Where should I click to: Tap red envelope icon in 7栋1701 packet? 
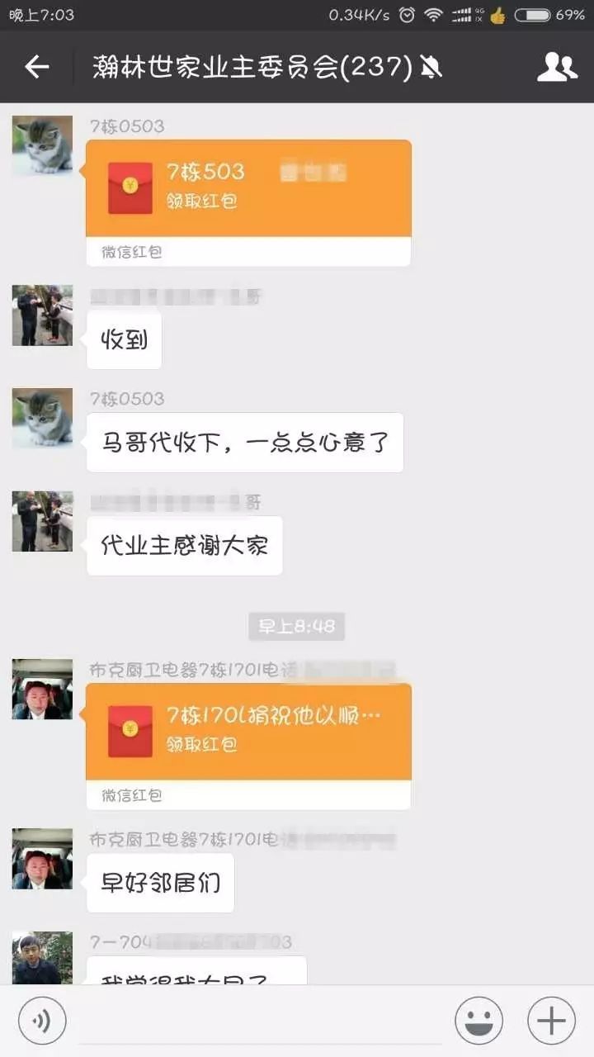(130, 731)
